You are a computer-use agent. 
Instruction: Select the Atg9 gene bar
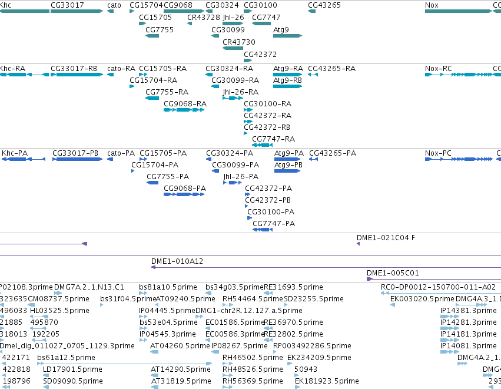pyautogui.click(x=287, y=36)
